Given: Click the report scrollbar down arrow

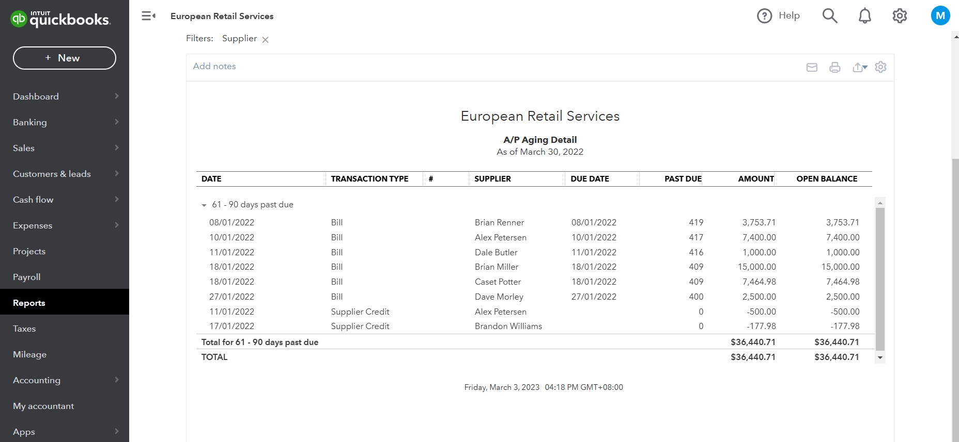Looking at the screenshot, I should pos(880,357).
